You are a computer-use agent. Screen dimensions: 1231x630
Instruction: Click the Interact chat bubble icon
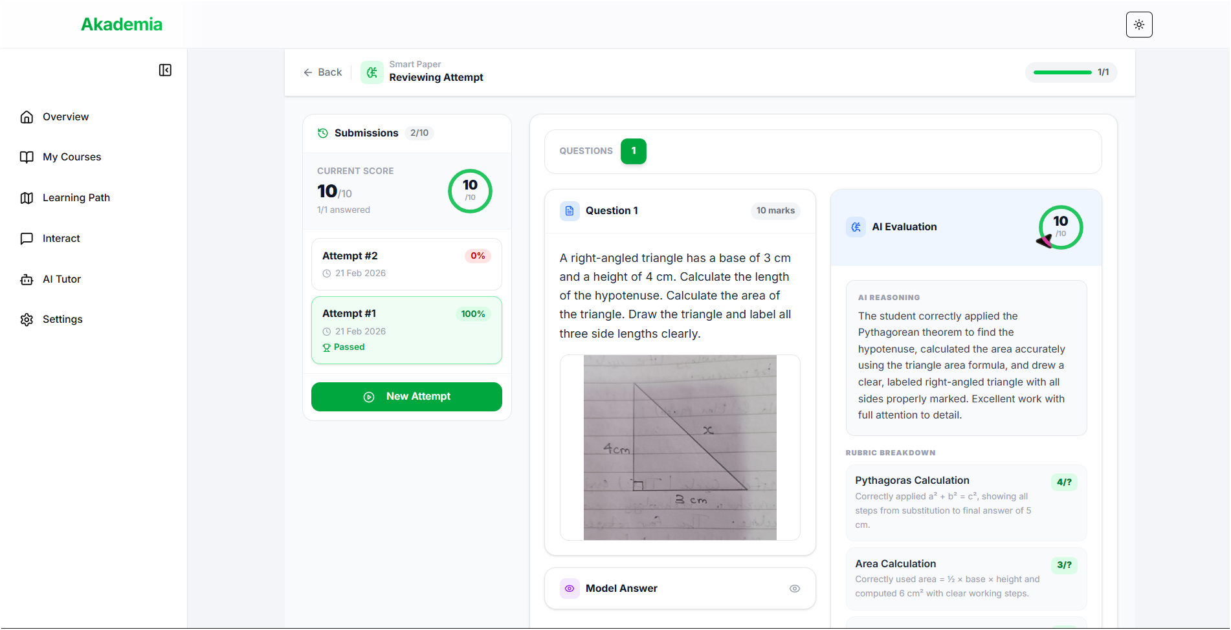(x=27, y=239)
